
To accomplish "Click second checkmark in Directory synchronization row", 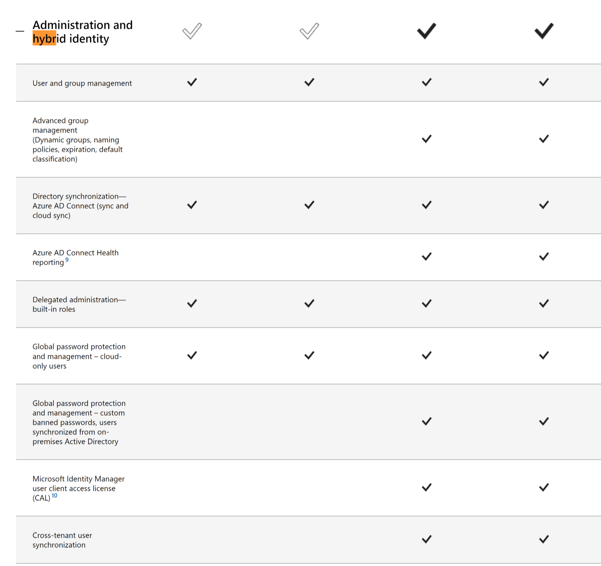I will pyautogui.click(x=309, y=205).
